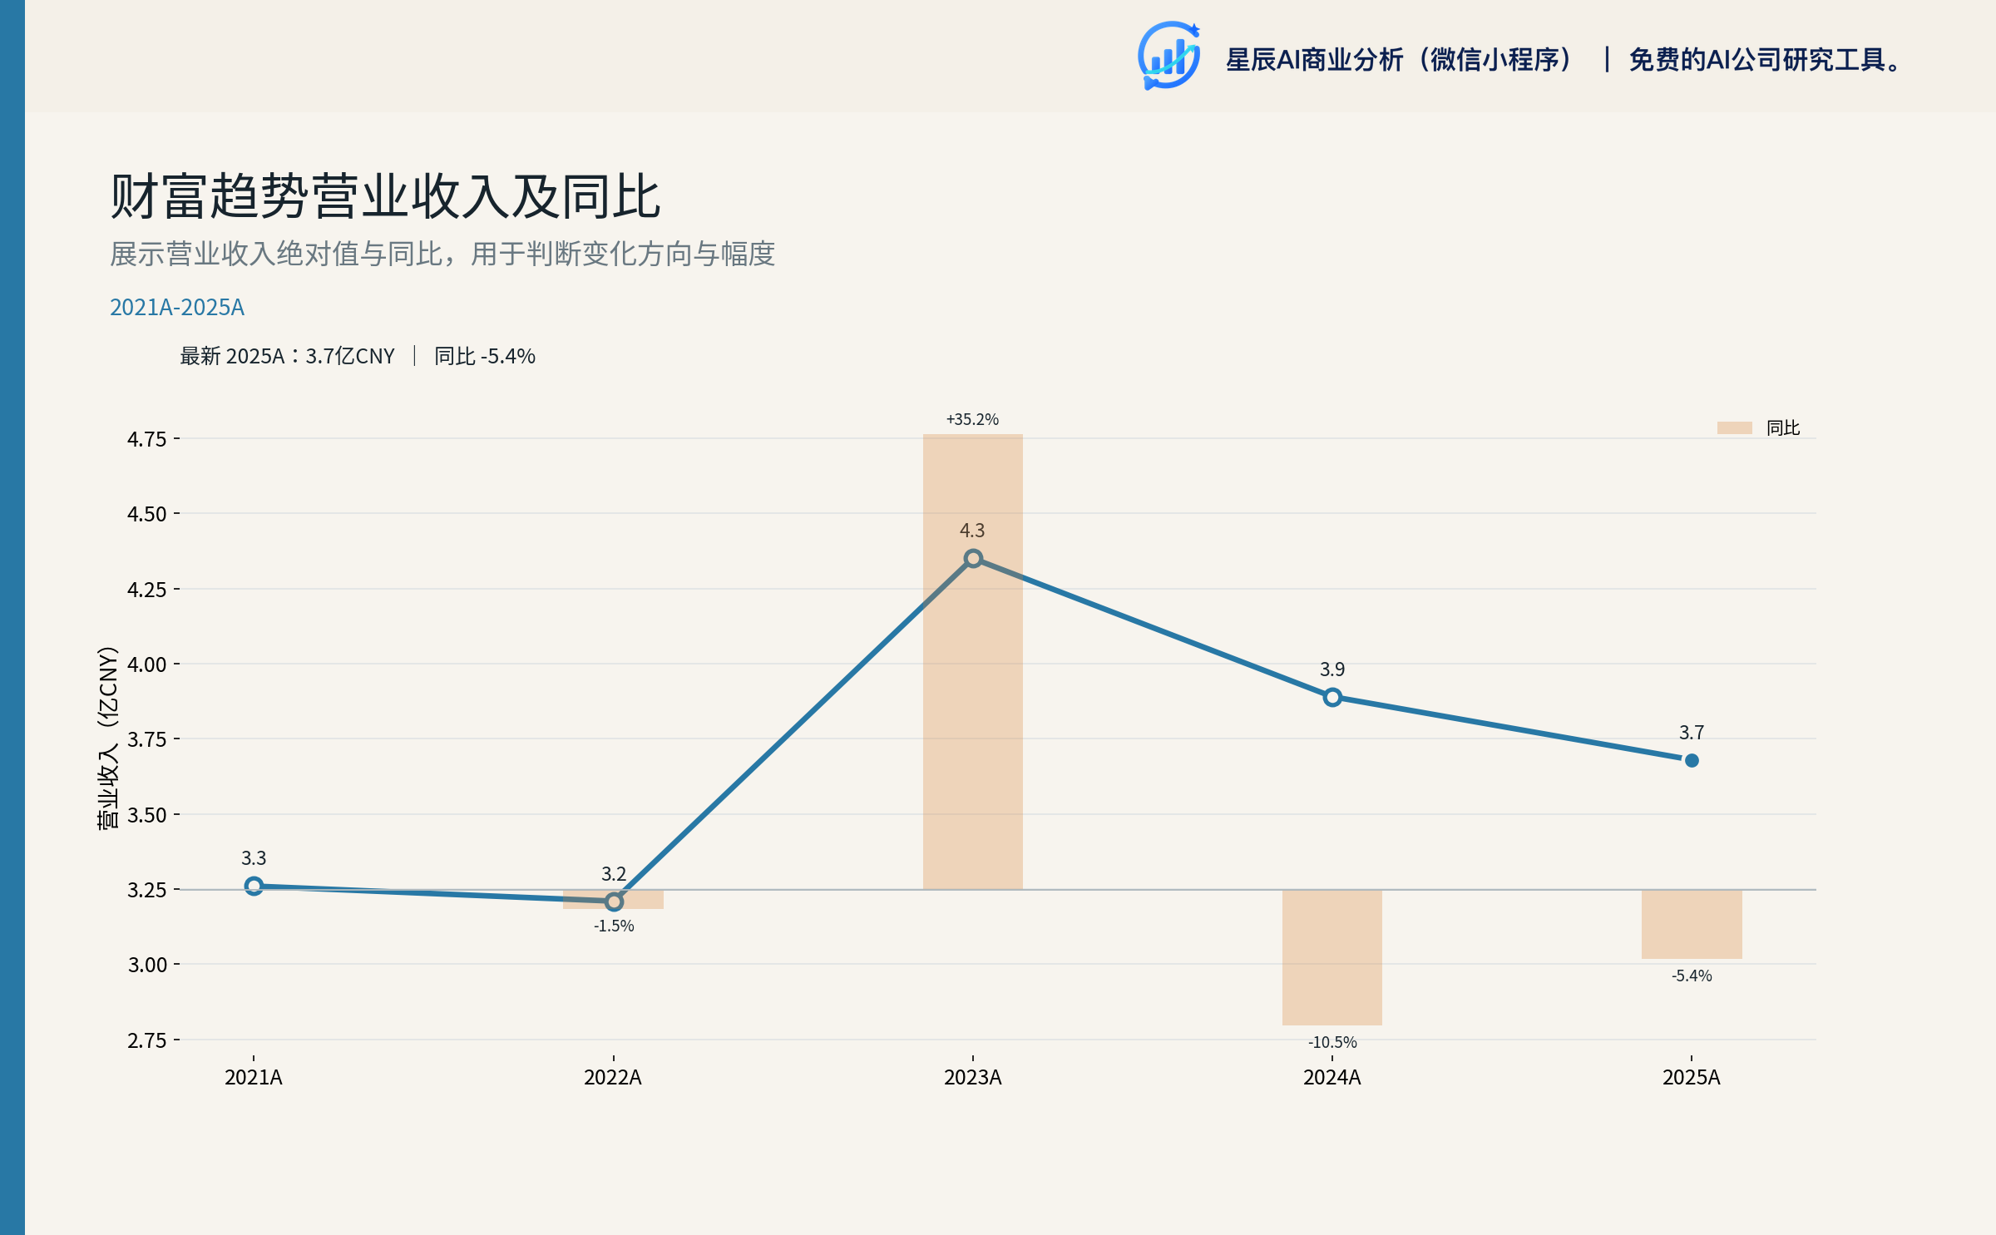Click the -10.5% bar for 2024A
The width and height of the screenshot is (1996, 1235).
1332,957
